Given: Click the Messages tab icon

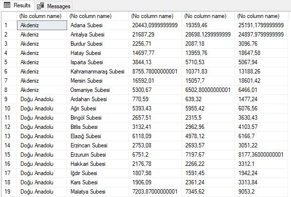Looking at the screenshot, I should pyautogui.click(x=40, y=6).
